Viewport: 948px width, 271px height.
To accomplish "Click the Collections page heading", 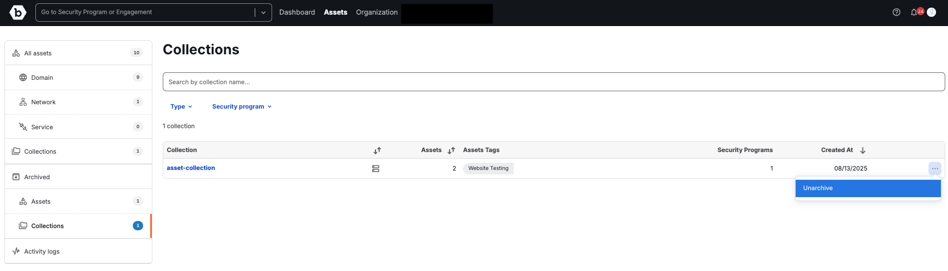I will (x=201, y=49).
